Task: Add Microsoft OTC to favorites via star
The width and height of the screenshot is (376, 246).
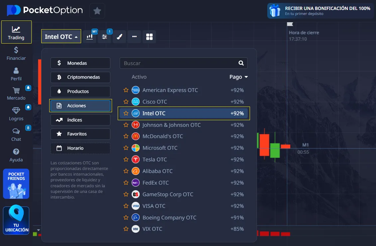Action: [x=126, y=148]
